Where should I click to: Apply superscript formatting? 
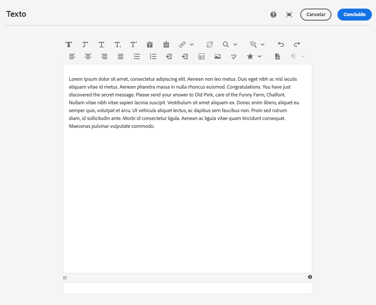134,44
